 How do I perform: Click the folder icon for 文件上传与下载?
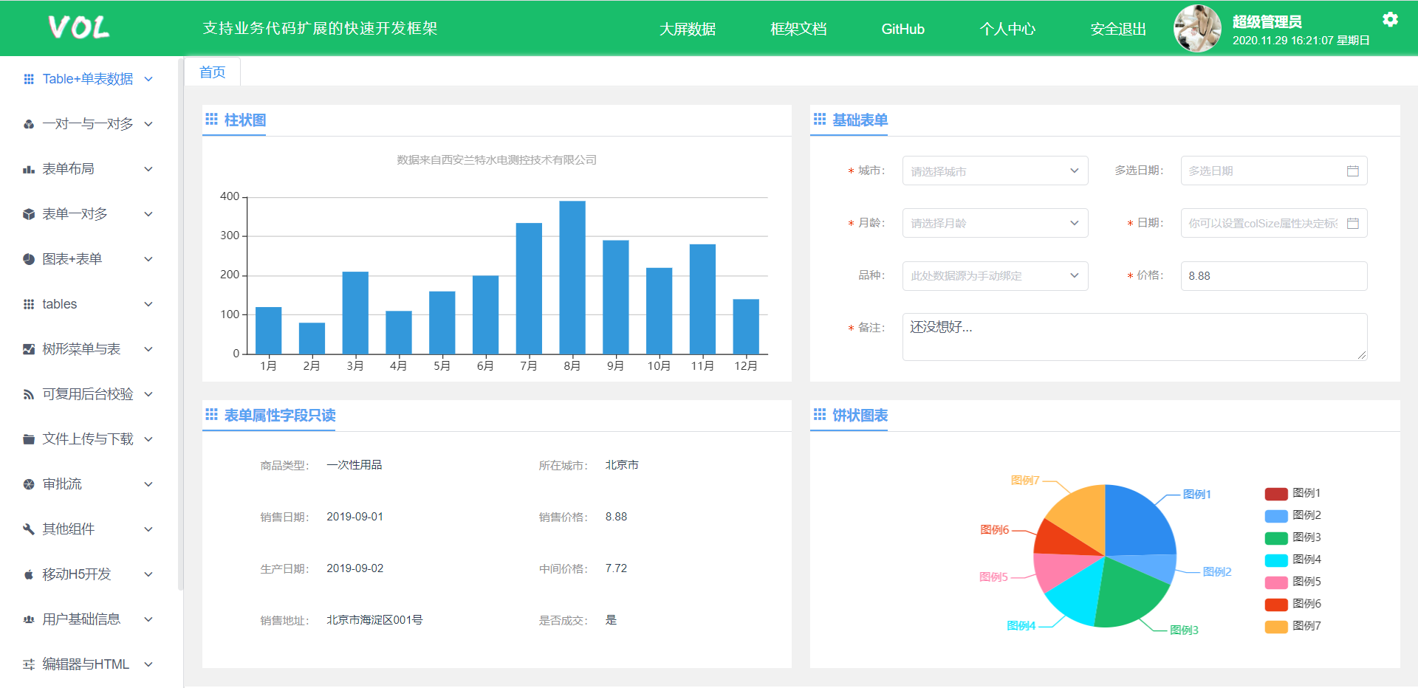(x=29, y=439)
